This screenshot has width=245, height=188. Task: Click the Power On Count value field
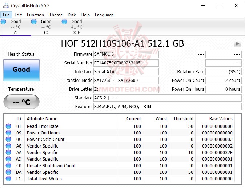224,81
